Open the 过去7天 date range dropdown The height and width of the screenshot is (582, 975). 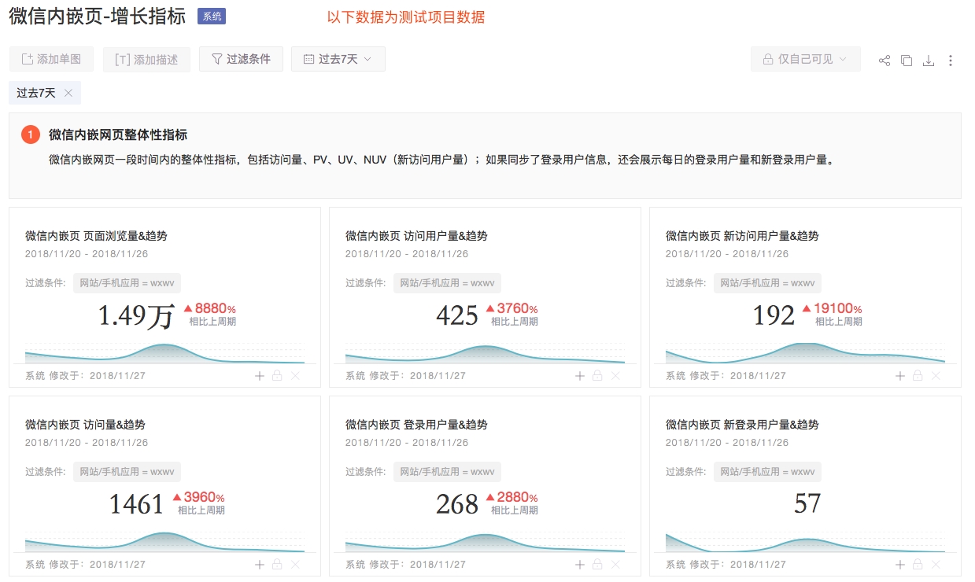click(338, 59)
